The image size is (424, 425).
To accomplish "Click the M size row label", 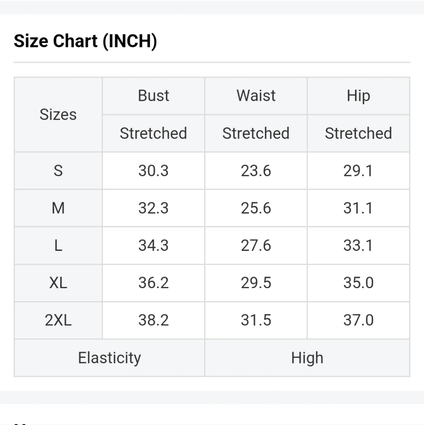I will click(58, 208).
